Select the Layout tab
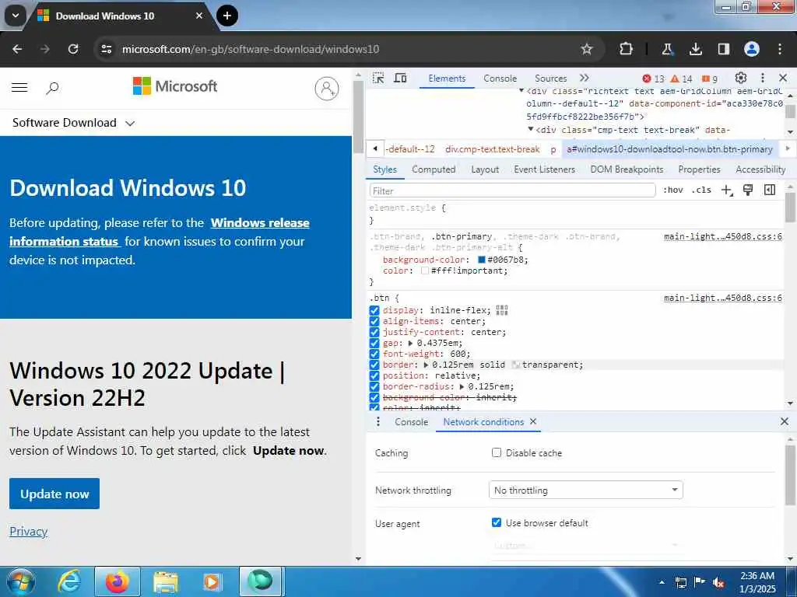Image resolution: width=797 pixels, height=597 pixels. 484,169
